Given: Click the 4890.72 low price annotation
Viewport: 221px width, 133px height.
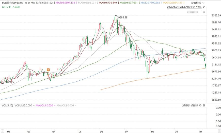Looking at the screenshot, I should (10, 82).
